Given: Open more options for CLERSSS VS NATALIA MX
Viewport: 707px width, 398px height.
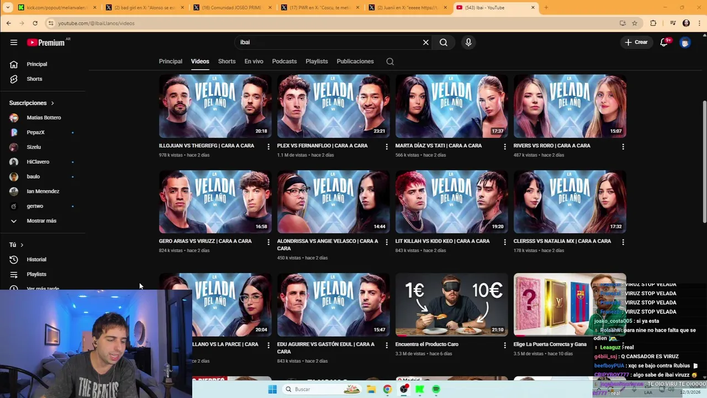Looking at the screenshot, I should coord(623,242).
